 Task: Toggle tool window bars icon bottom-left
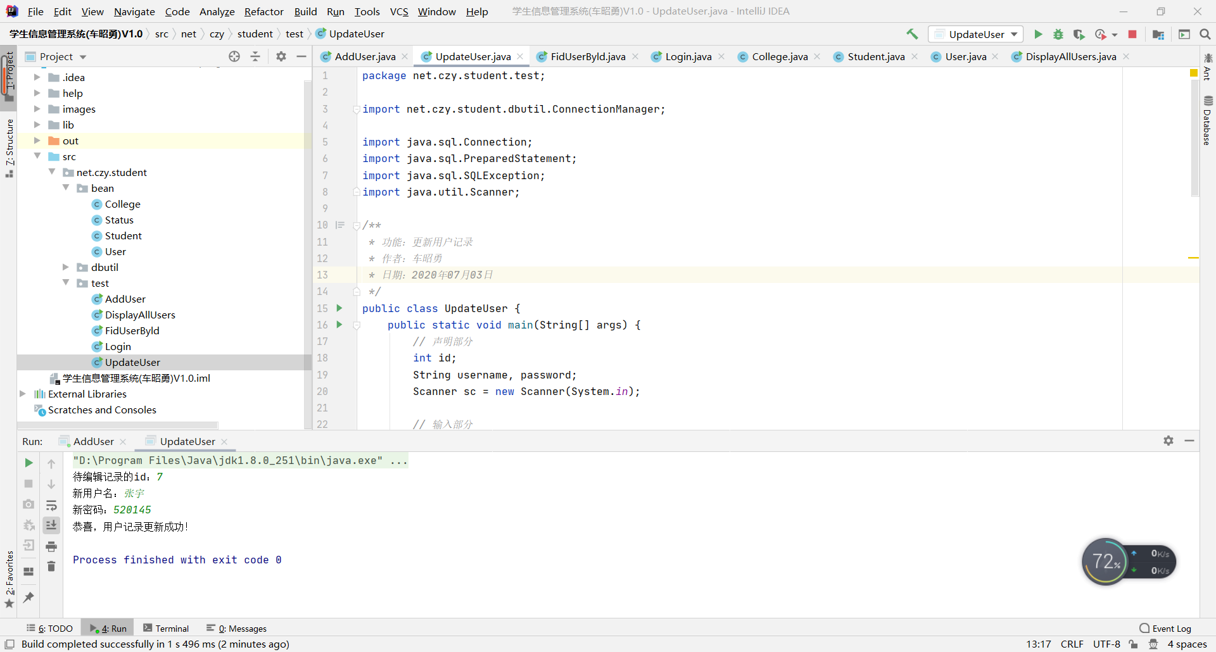click(9, 644)
